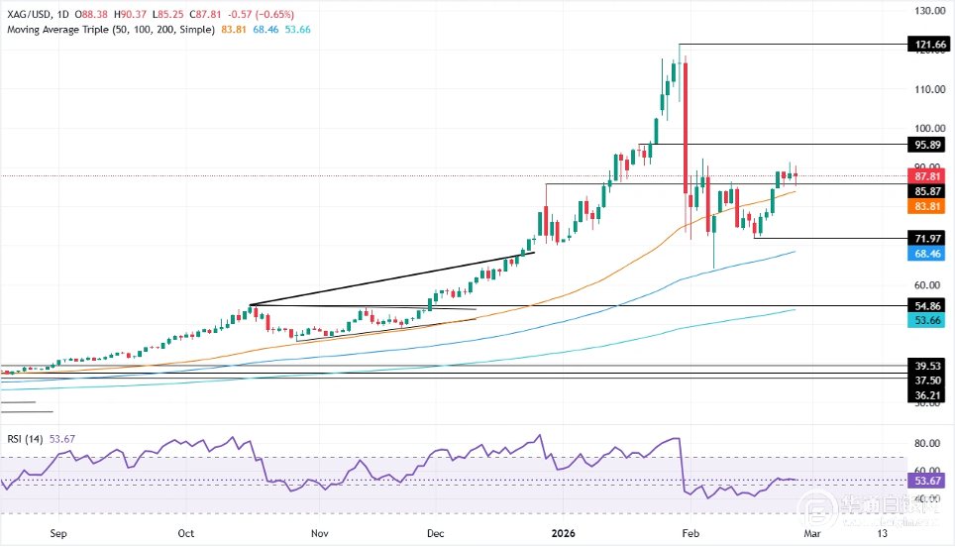
Task: Select the 39.53 price level label
Action: 929,366
